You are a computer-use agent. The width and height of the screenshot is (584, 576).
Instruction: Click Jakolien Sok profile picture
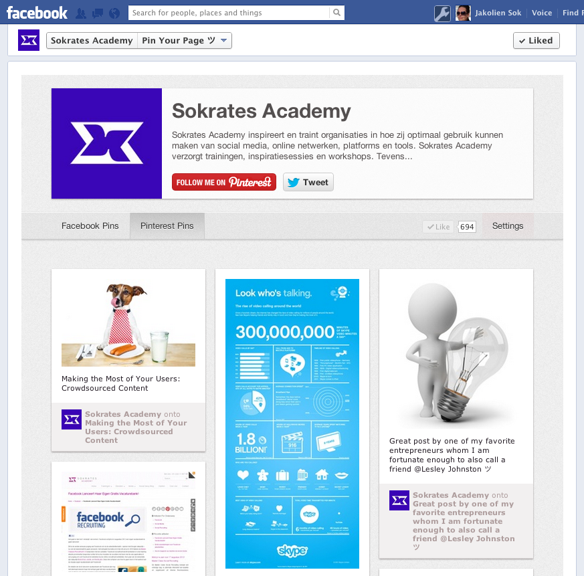463,13
